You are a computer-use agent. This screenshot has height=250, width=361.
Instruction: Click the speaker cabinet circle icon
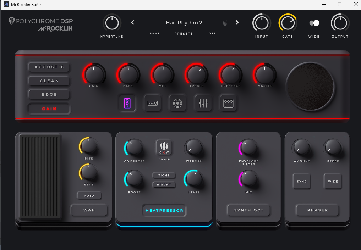pos(177,103)
